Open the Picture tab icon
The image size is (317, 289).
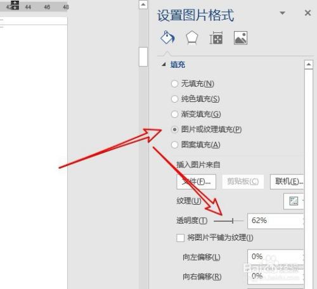[x=240, y=38]
